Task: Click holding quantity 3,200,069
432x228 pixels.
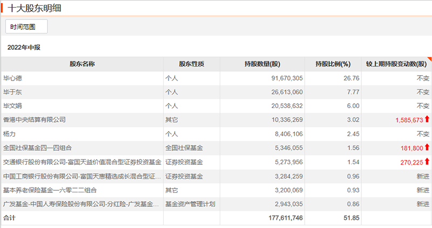Action: coord(288,190)
